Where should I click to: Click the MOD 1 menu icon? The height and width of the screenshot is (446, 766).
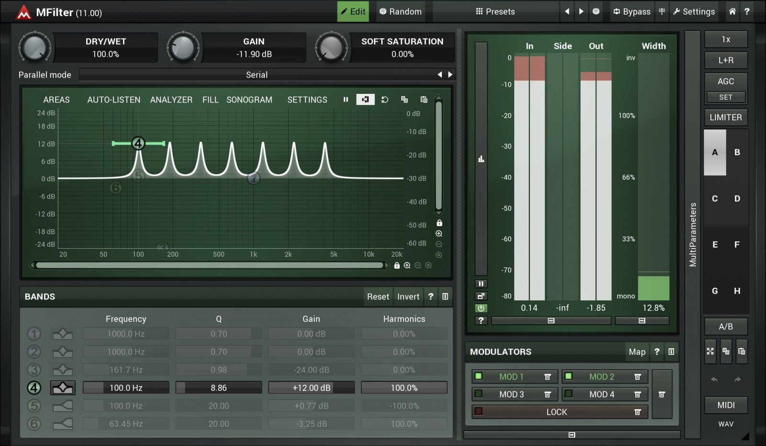tap(548, 377)
